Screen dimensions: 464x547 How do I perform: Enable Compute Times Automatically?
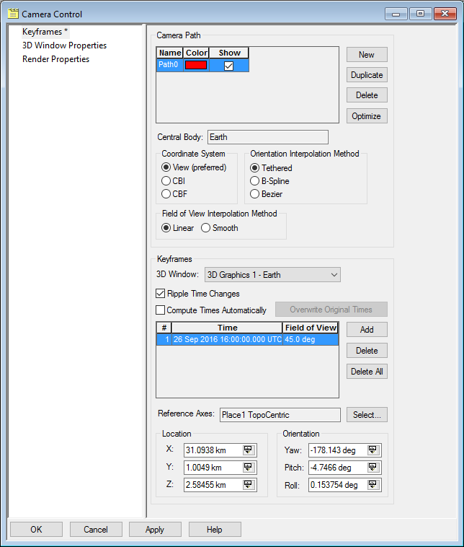coord(161,310)
